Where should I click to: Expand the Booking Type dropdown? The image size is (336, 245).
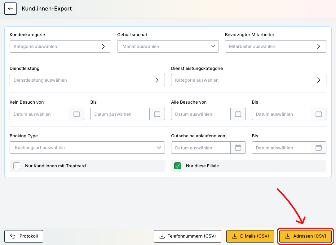pos(87,148)
